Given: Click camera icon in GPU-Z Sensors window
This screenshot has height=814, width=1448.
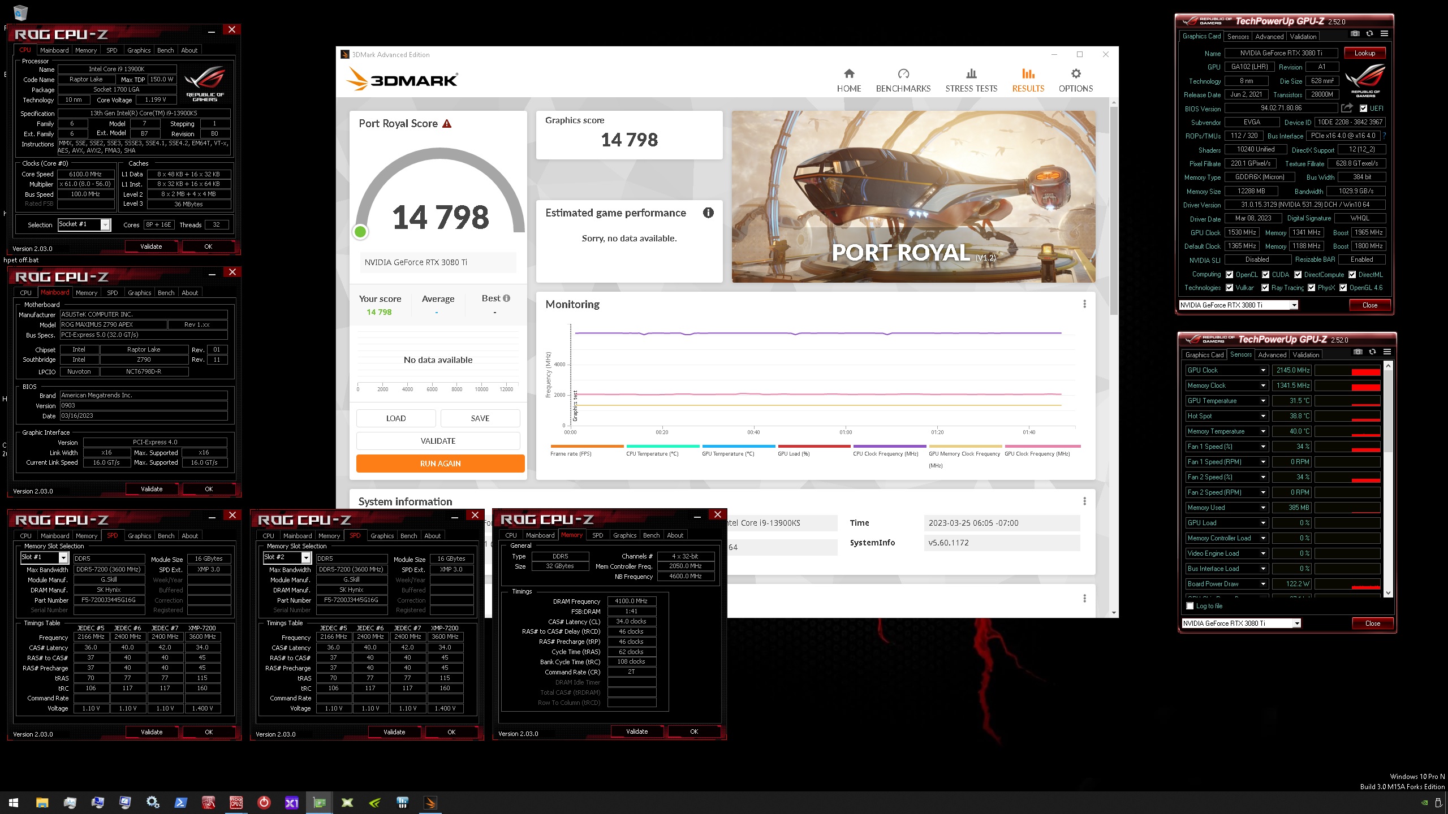Looking at the screenshot, I should [x=1357, y=352].
